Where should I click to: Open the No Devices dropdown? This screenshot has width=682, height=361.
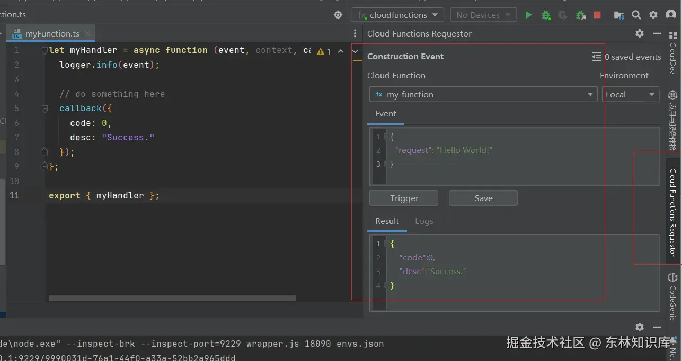coord(483,15)
